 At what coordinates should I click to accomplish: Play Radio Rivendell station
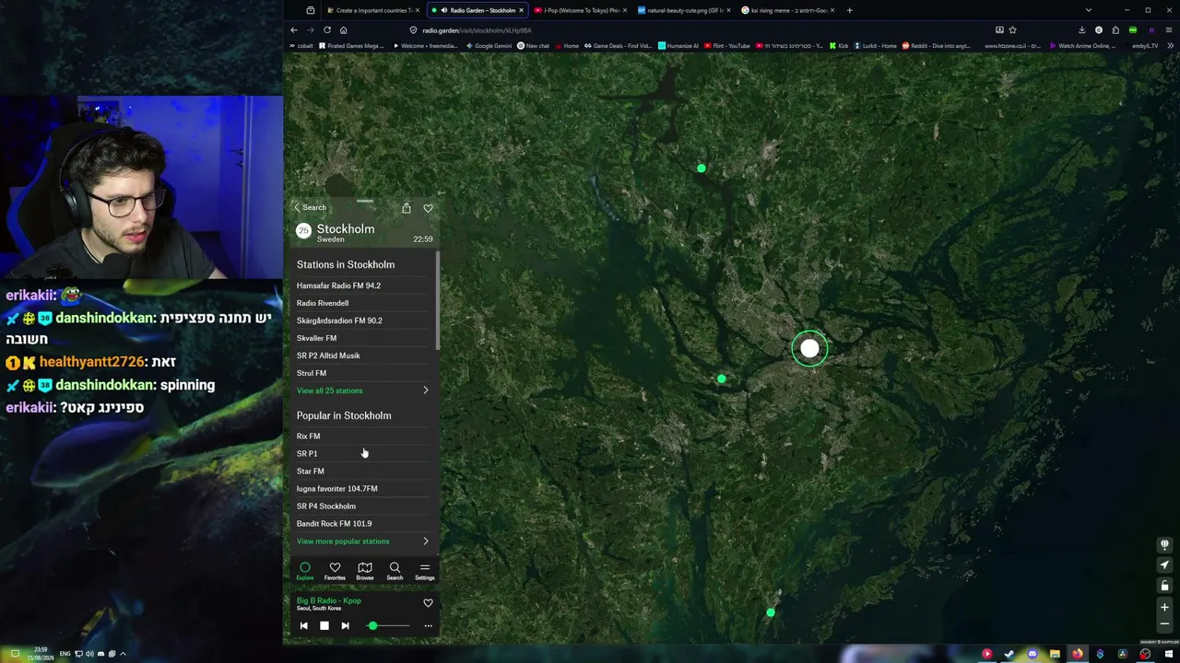pos(363,303)
